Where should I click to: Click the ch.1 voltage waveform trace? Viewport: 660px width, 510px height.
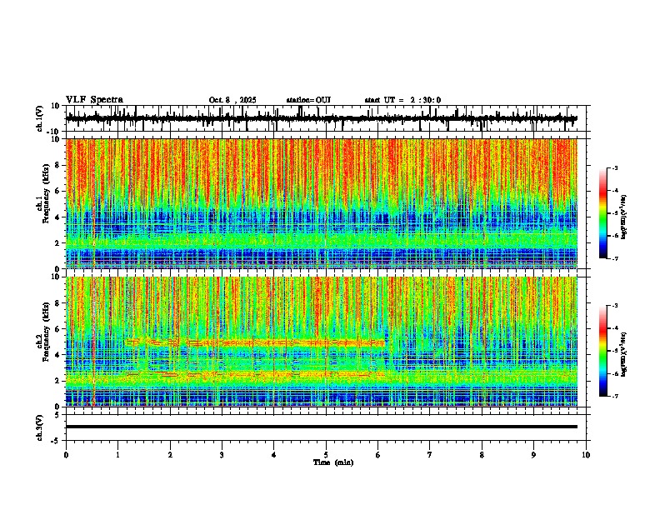[x=321, y=118]
